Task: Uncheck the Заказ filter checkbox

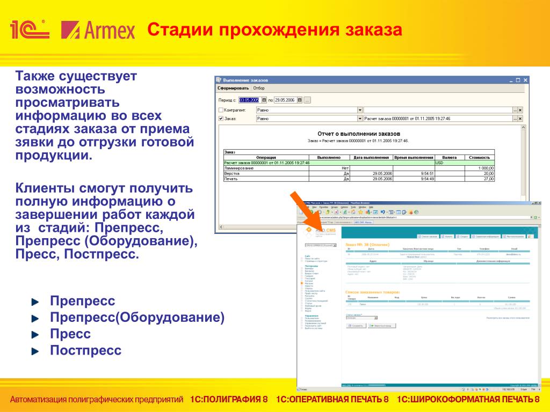Action: point(221,119)
